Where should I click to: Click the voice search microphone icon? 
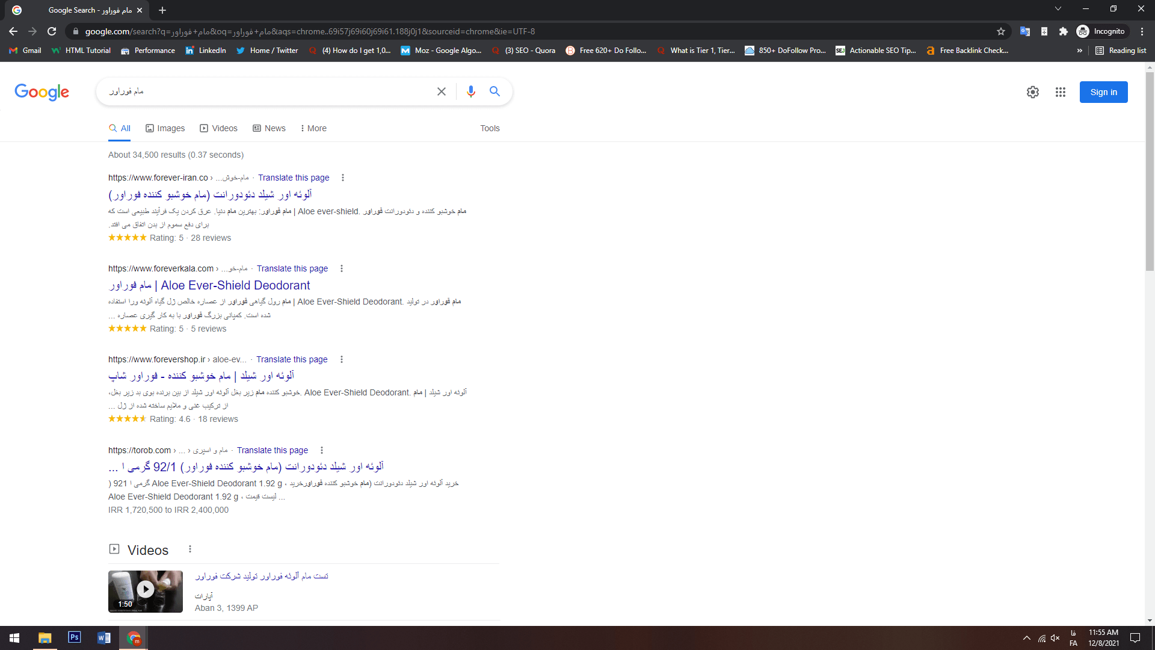470,91
